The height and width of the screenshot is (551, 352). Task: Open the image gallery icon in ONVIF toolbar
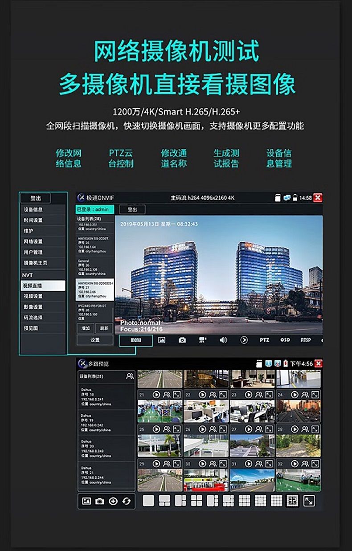pos(162,340)
